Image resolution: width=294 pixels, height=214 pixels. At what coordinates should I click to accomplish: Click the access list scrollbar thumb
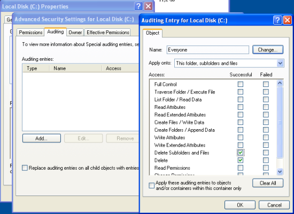pyautogui.click(x=280, y=123)
